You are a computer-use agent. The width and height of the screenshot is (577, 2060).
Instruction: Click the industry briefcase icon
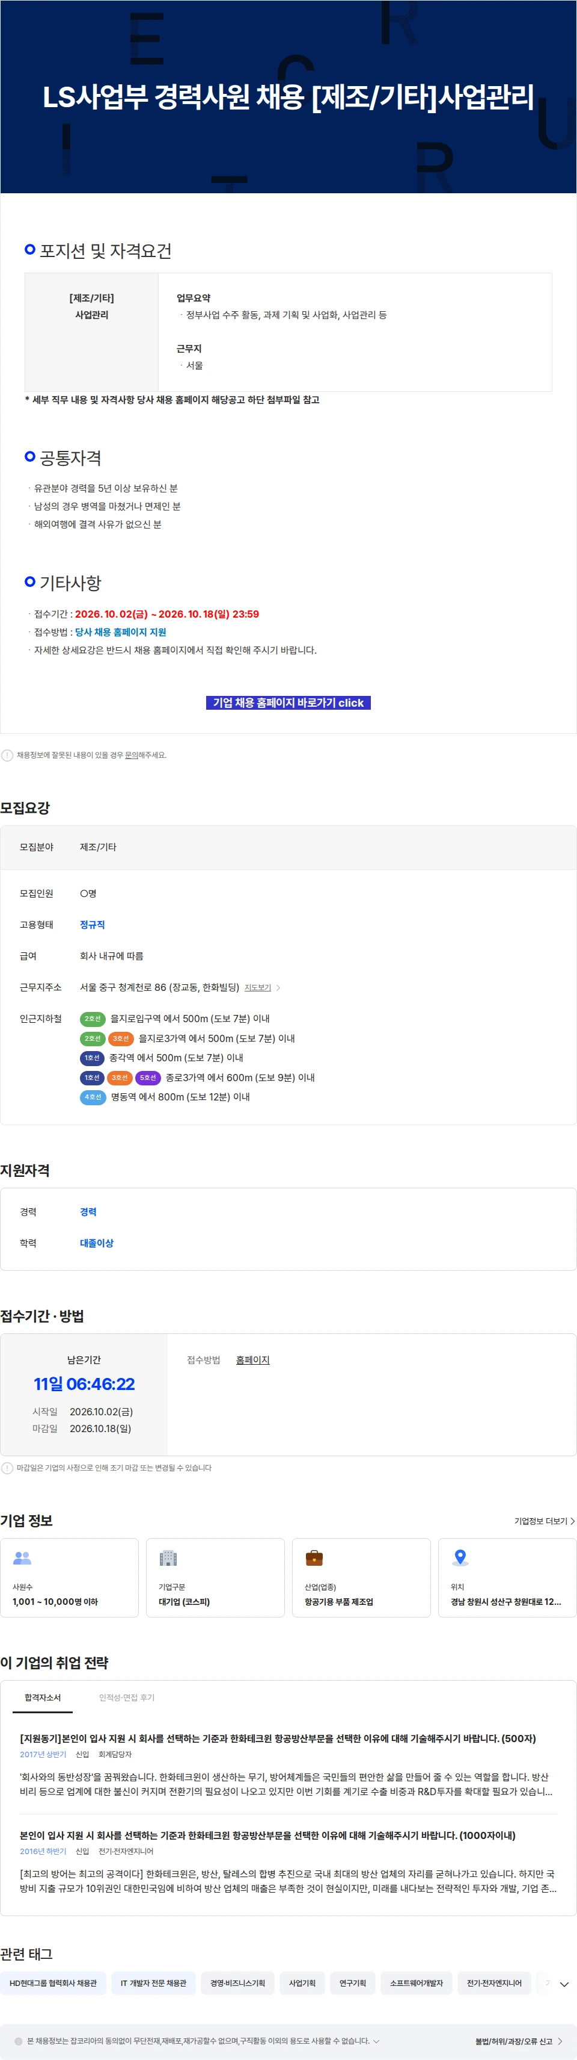click(314, 1558)
